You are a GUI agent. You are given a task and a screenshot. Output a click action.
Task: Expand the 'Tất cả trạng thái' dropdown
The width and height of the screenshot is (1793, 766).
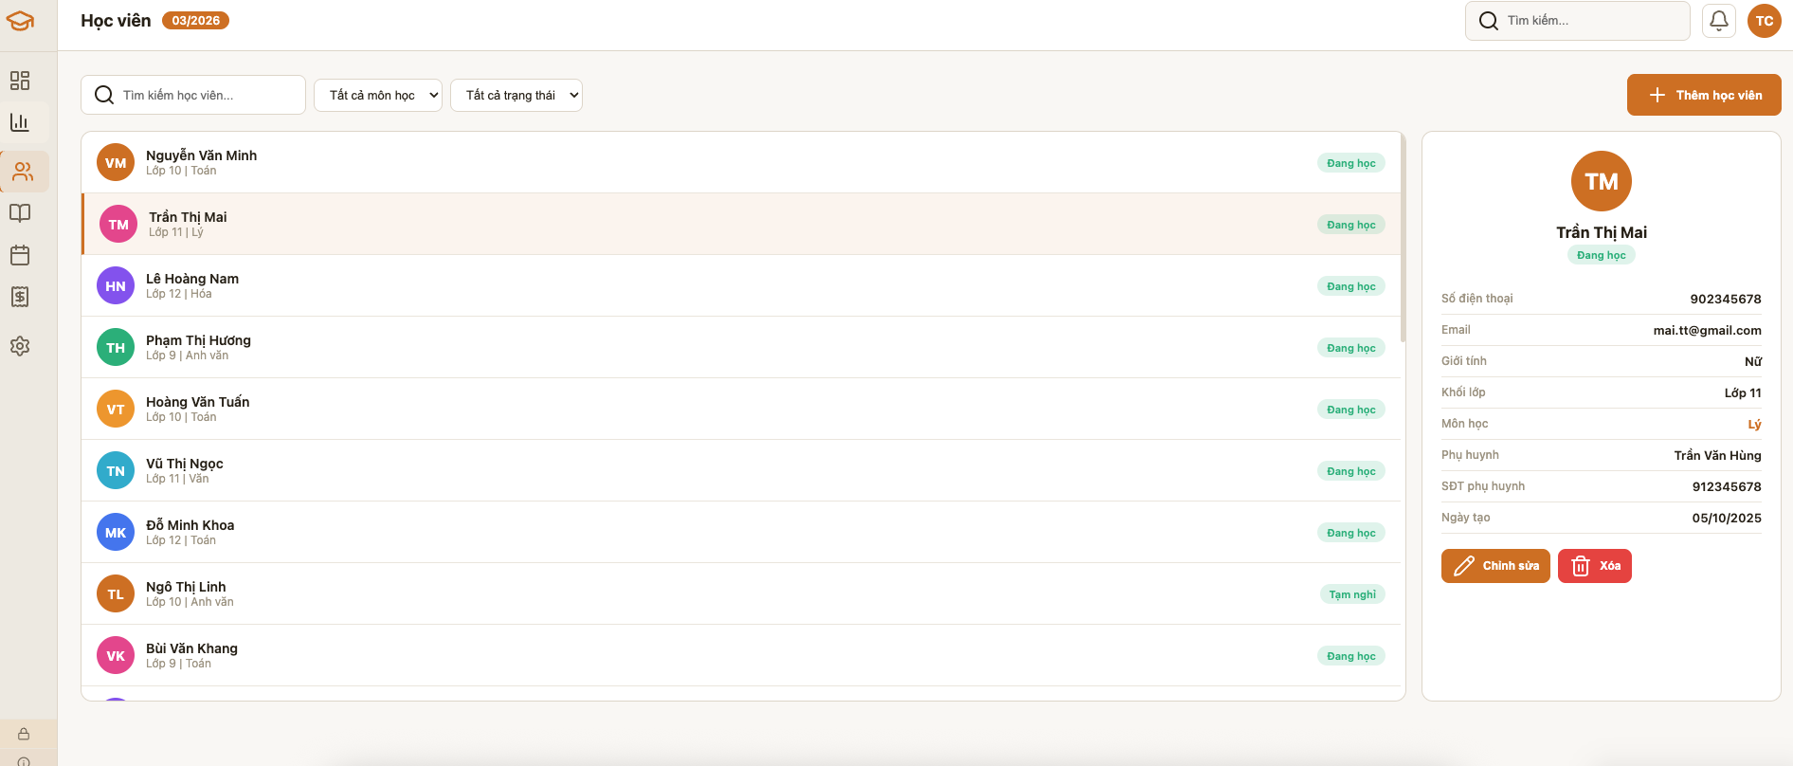(516, 96)
